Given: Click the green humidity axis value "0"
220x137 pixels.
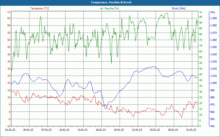Looking at the screenshot, I should (x=200, y=126).
